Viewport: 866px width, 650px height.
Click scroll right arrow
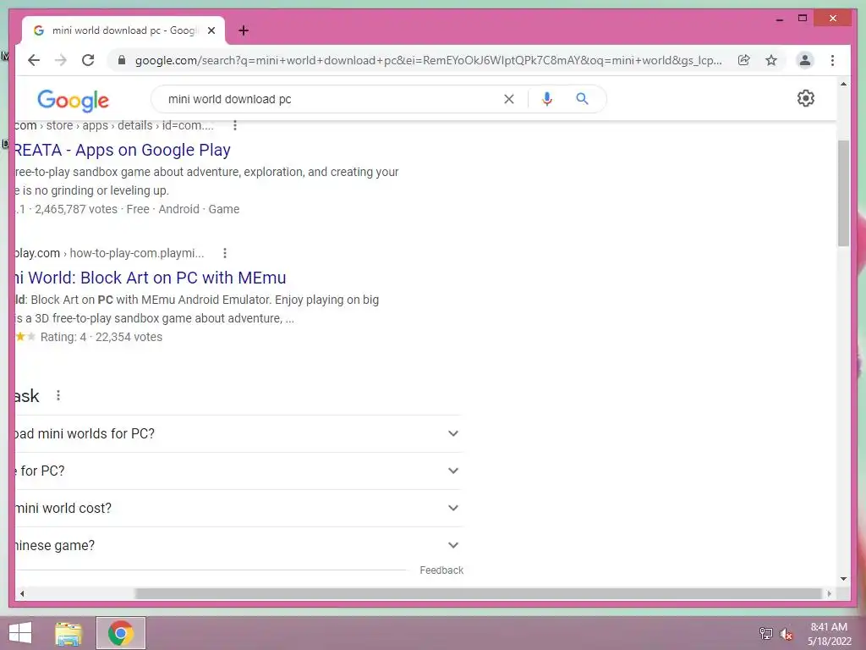coord(829,593)
